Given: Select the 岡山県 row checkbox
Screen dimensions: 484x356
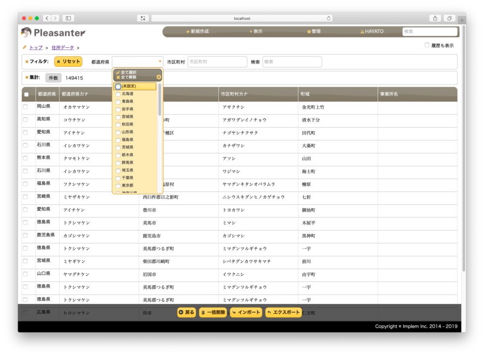Looking at the screenshot, I should 26,107.
